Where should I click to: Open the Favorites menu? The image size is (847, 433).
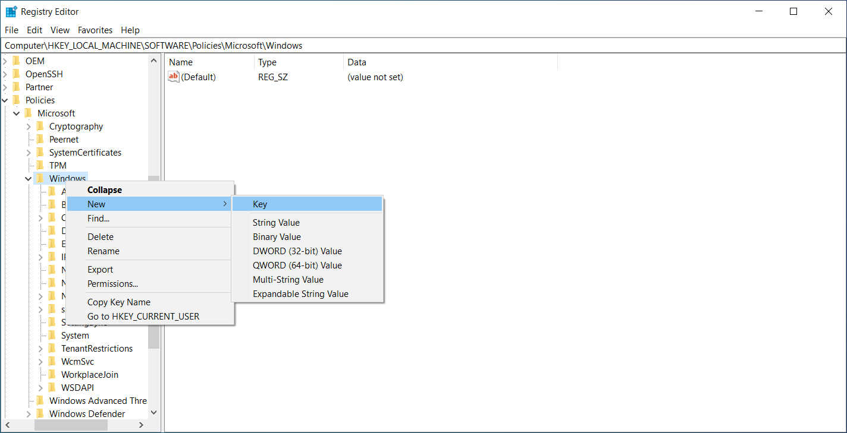[x=95, y=30]
